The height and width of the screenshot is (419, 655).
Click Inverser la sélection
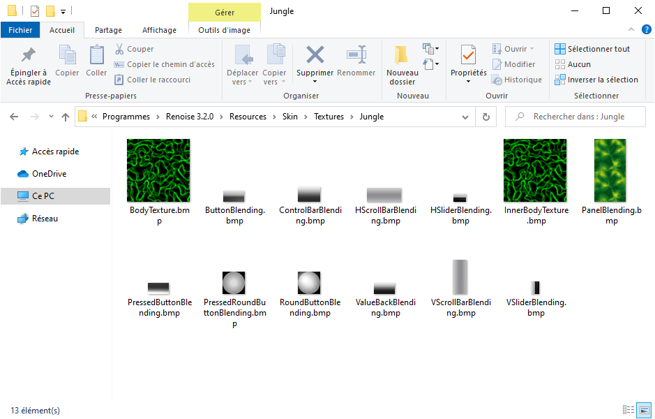pyautogui.click(x=596, y=80)
